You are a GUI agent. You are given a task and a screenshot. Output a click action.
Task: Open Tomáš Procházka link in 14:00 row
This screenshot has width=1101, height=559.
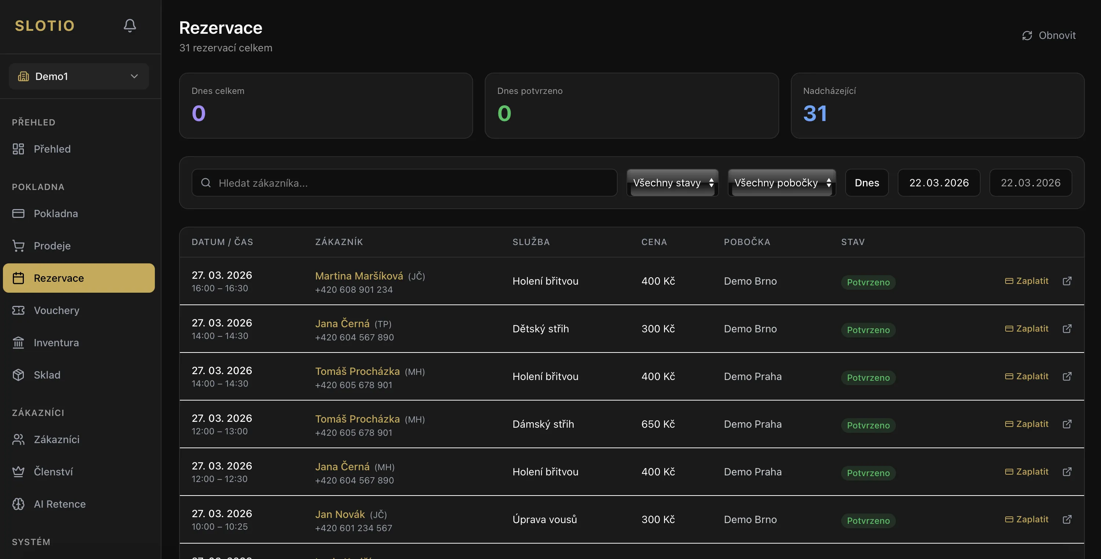tap(357, 371)
